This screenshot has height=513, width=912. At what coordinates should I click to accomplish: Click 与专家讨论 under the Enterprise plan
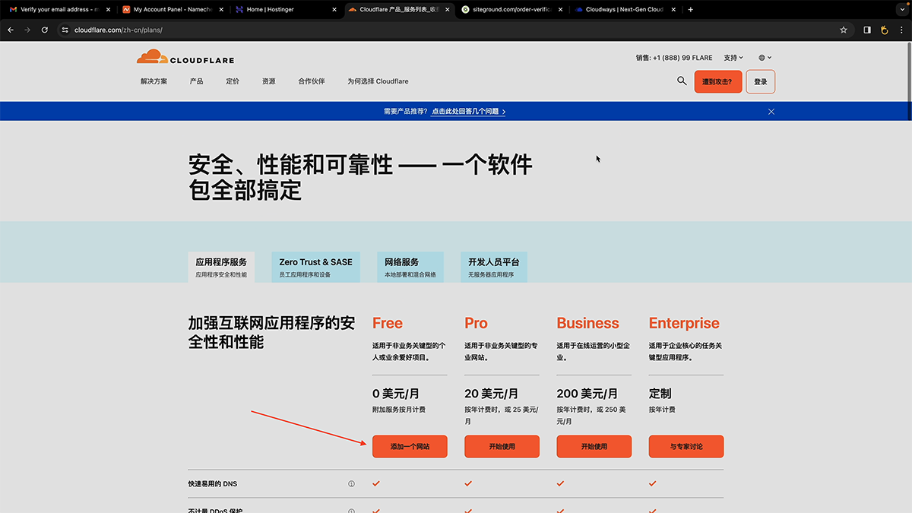tap(686, 446)
